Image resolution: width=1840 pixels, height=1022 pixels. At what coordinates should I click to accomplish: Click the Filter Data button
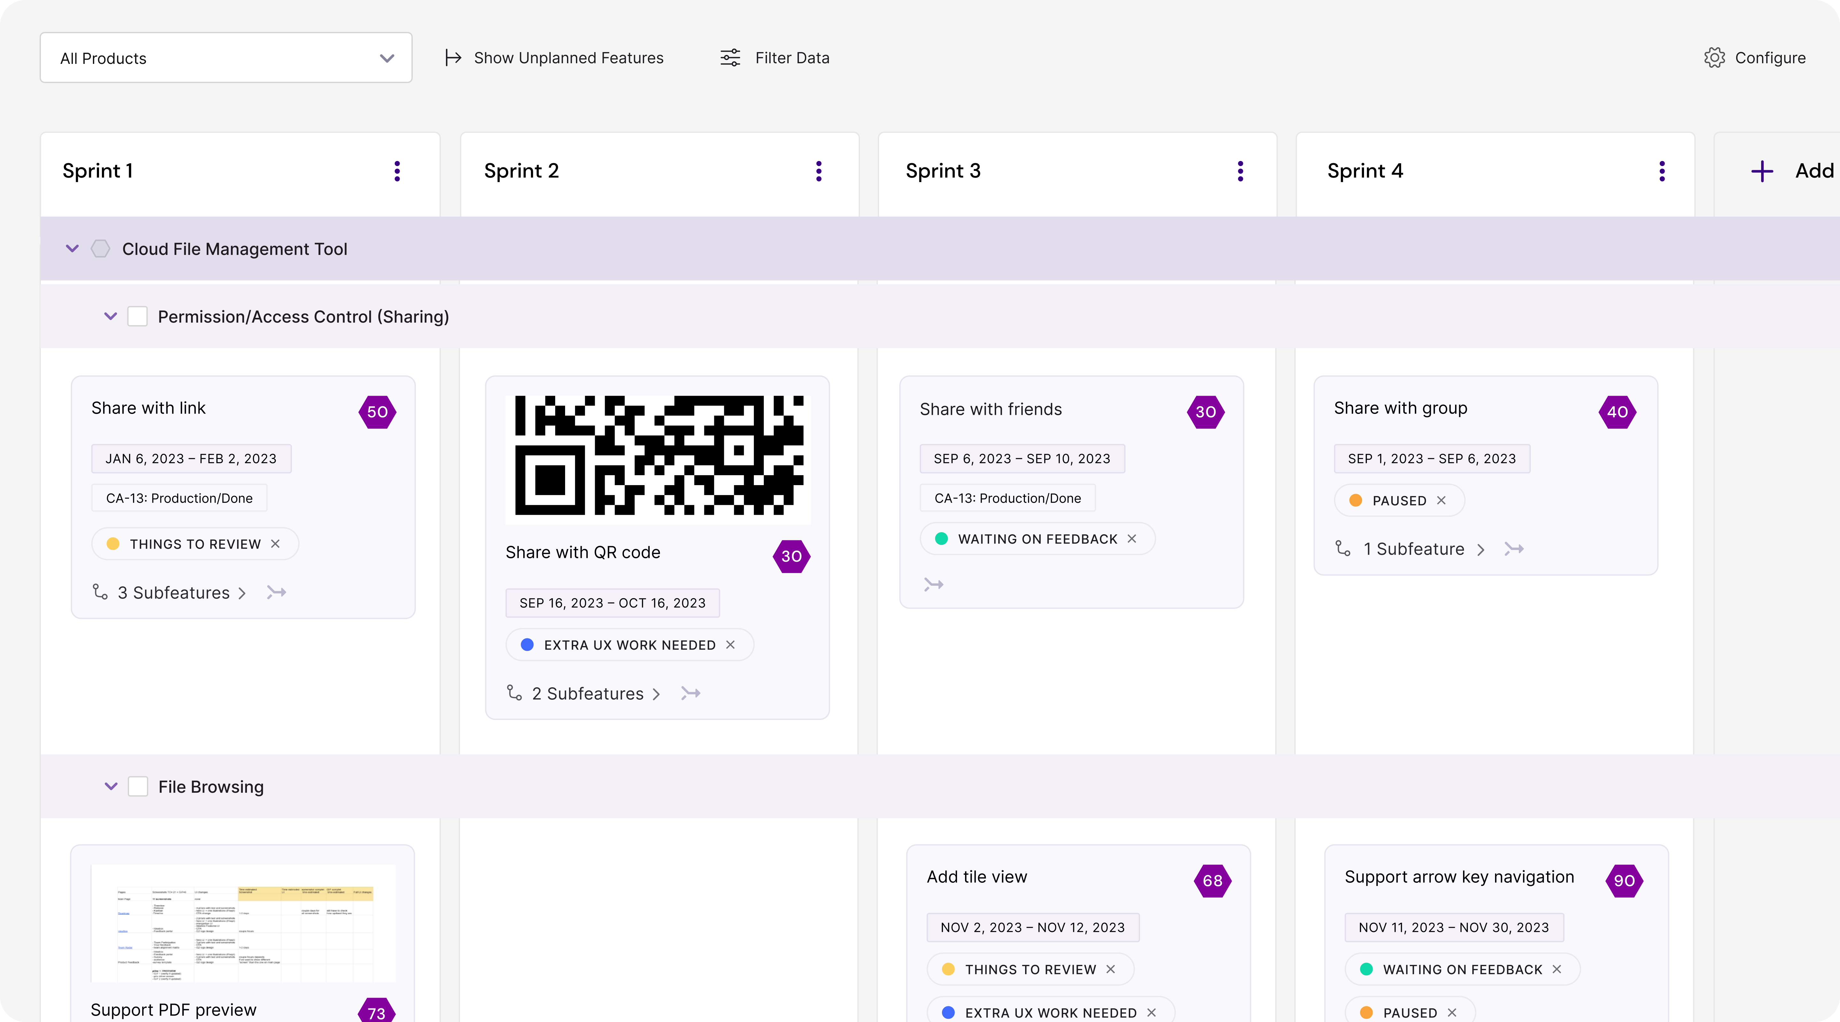775,58
